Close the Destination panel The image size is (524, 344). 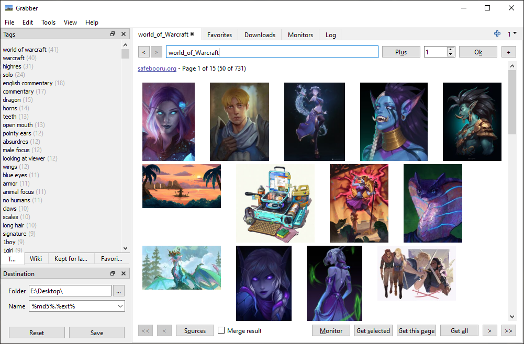pyautogui.click(x=124, y=273)
